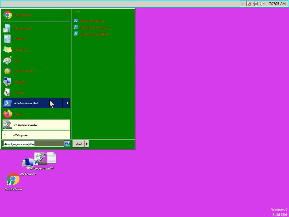The image size is (289, 217).
Task: Start Solitaire from the Start menu
Action: 36,92
